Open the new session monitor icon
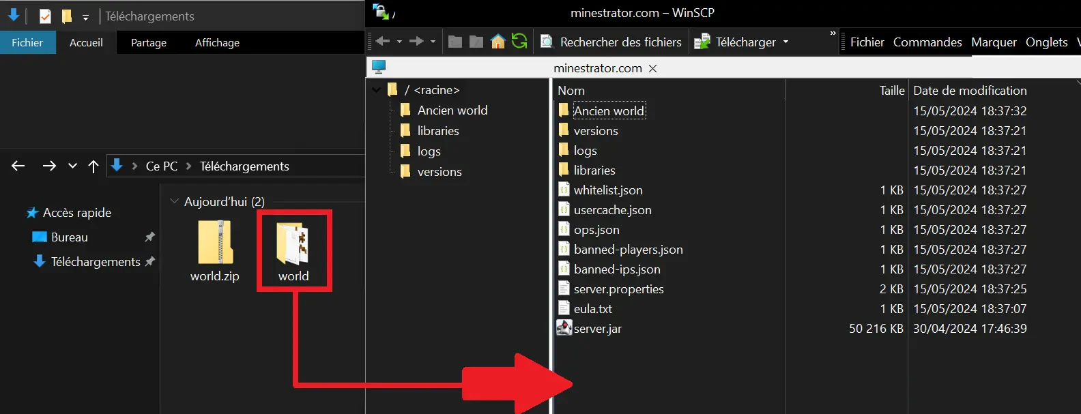This screenshot has height=414, width=1081. coord(379,67)
